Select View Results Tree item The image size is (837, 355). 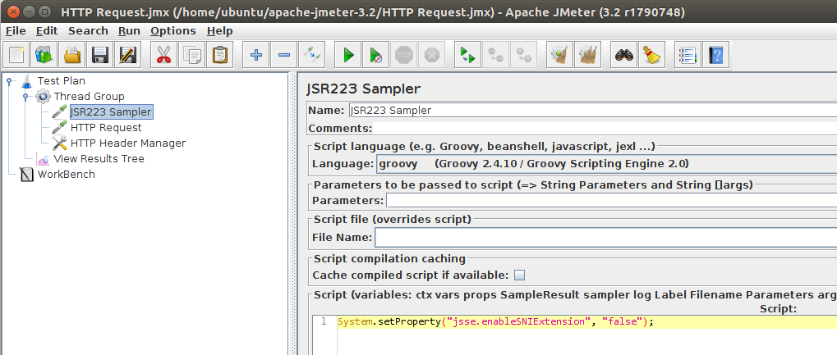point(99,158)
